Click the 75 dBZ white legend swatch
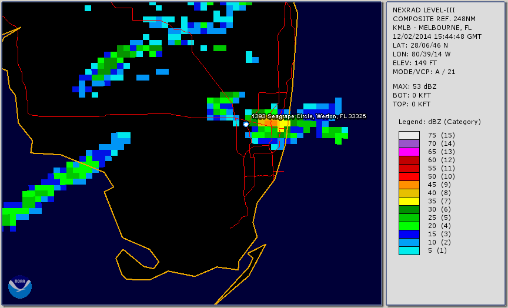The height and width of the screenshot is (308, 508). point(409,135)
